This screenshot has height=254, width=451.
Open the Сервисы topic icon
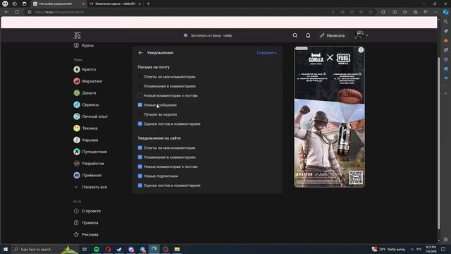77,105
